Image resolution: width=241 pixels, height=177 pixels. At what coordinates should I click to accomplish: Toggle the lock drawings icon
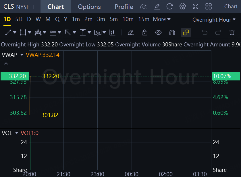point(144,32)
